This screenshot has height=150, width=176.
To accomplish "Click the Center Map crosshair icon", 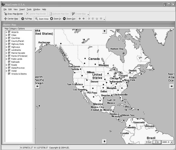I will tap(5, 19).
